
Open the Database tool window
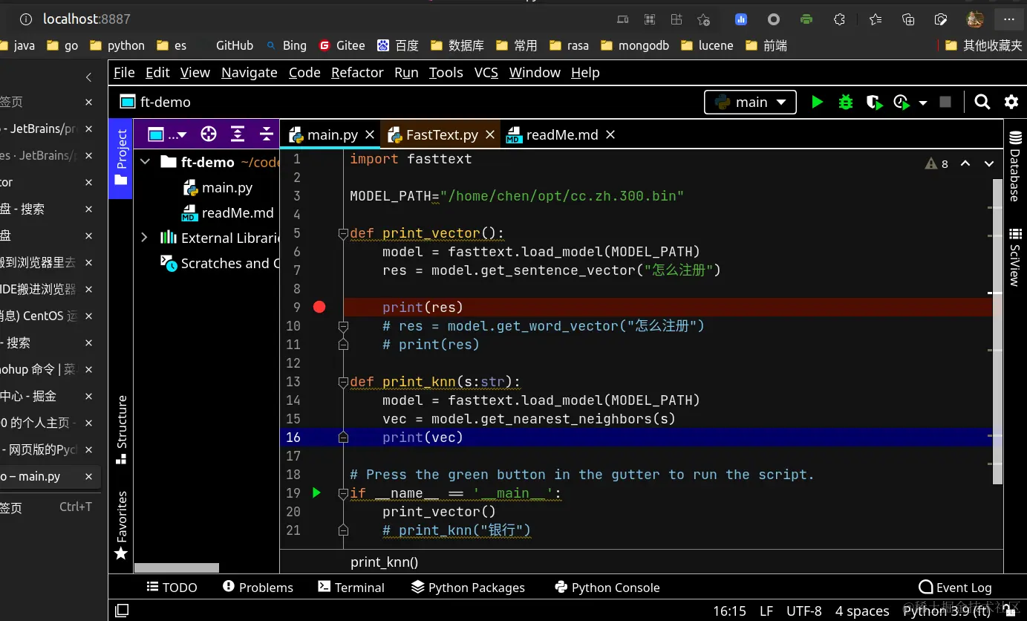tap(1014, 166)
